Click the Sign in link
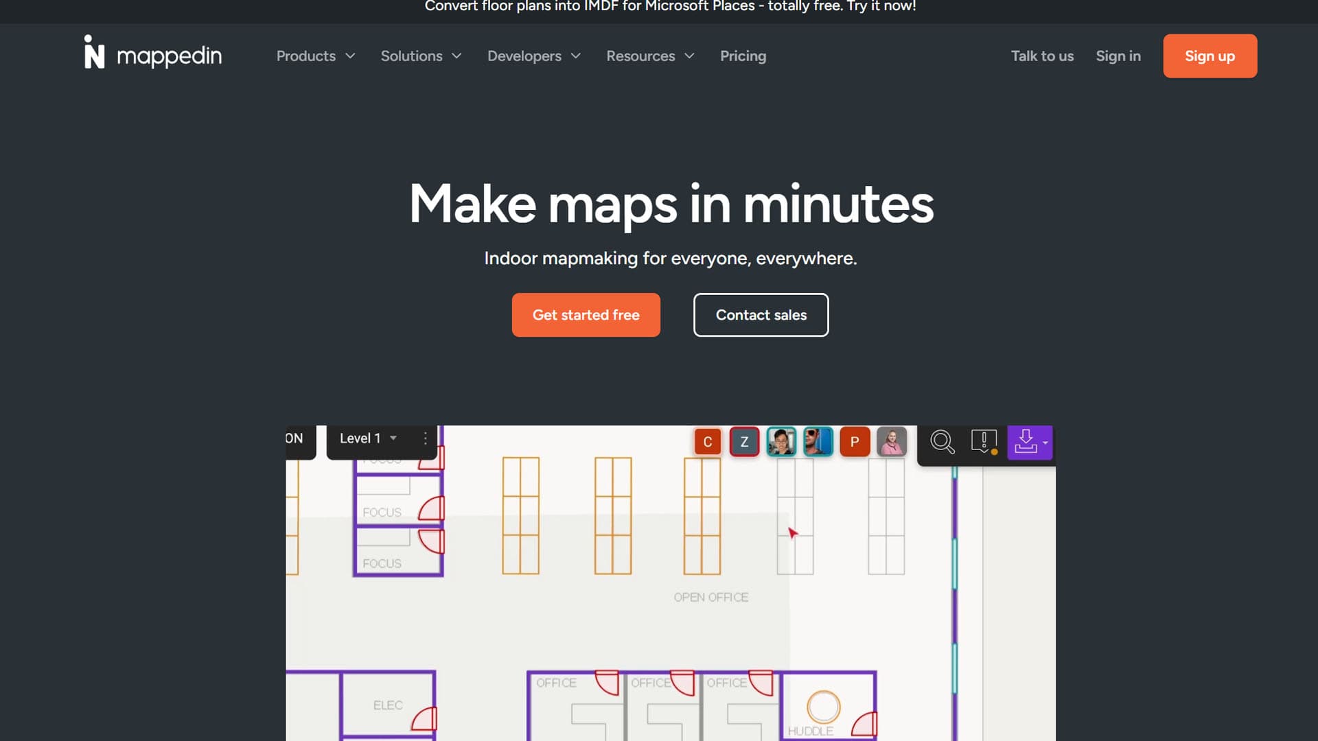 point(1118,56)
